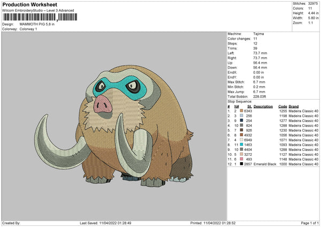The height and width of the screenshot is (227, 321).
Task: Click the 'Up:' measurement label
Action: point(230,63)
